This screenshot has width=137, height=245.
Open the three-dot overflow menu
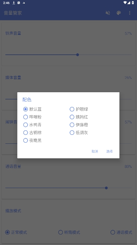click(129, 13)
